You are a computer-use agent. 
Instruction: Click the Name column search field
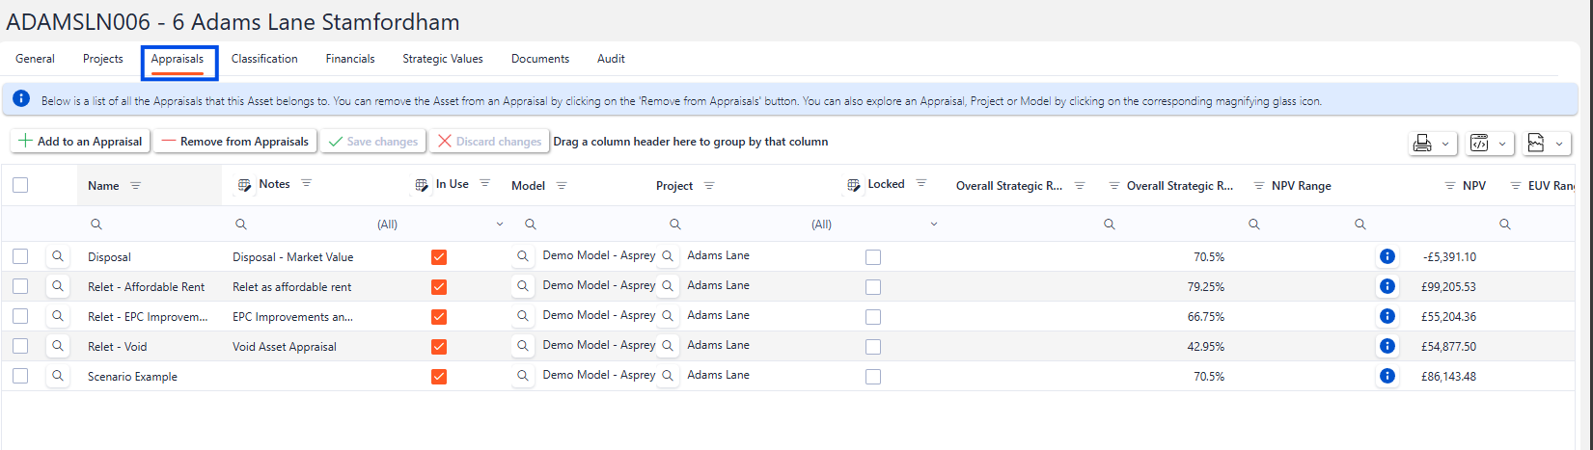pyautogui.click(x=154, y=225)
